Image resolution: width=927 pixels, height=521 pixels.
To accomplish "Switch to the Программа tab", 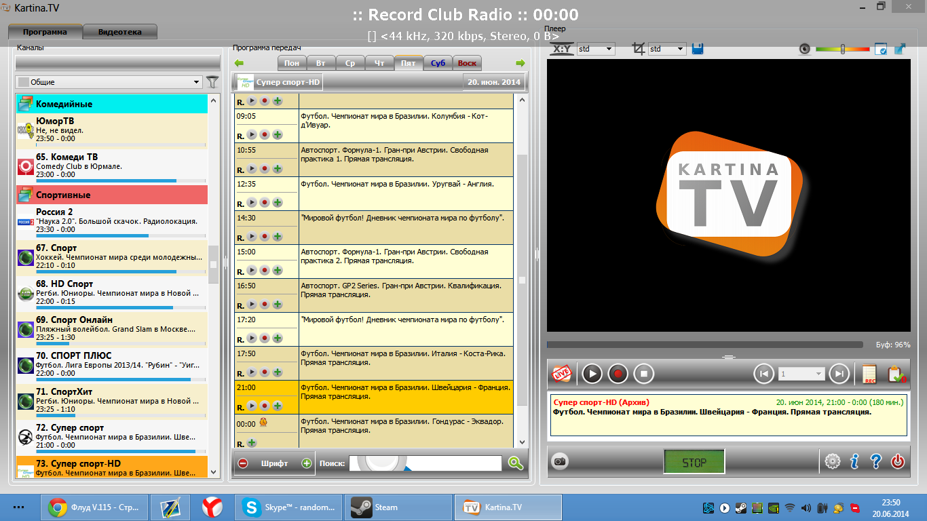I will coord(45,32).
